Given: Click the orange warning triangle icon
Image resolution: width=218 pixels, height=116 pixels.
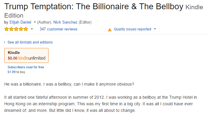Looking at the screenshot, I should 110,30.
